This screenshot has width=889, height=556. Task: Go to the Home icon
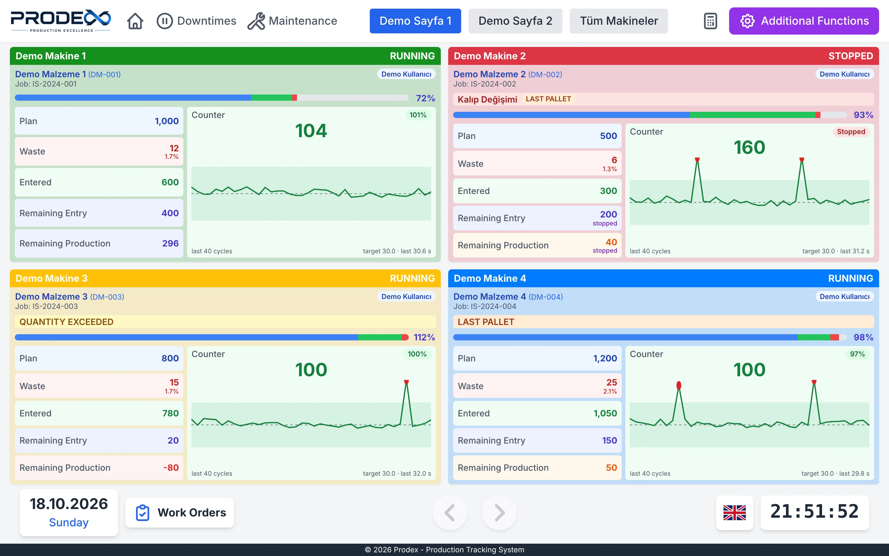135,21
